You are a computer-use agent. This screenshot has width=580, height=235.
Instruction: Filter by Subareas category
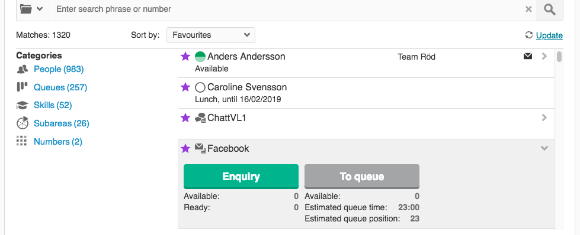62,123
